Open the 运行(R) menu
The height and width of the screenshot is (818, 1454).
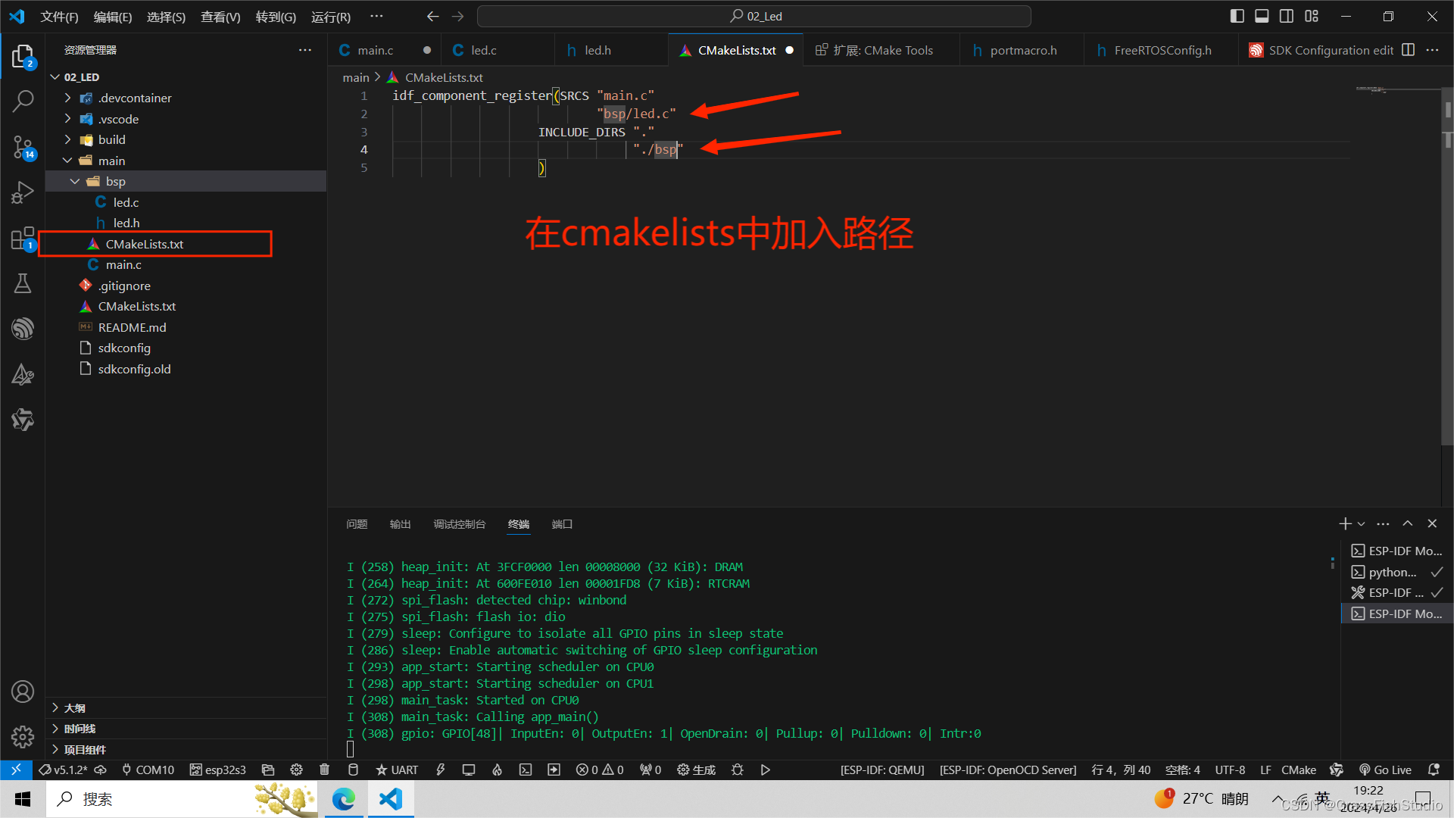[330, 17]
